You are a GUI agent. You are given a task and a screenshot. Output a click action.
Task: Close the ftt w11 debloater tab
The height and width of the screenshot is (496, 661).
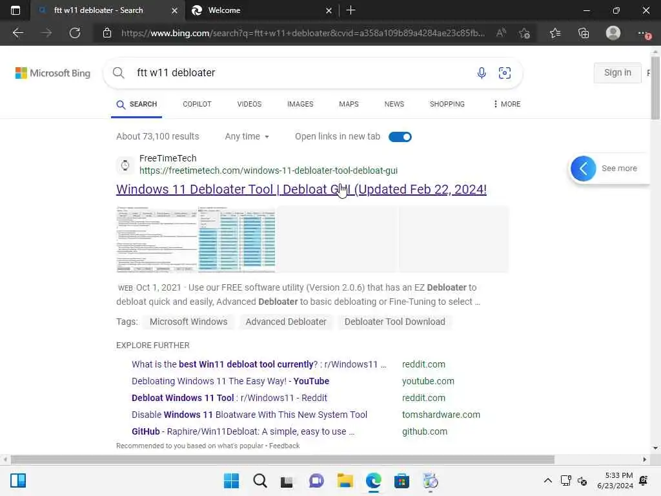tap(174, 10)
